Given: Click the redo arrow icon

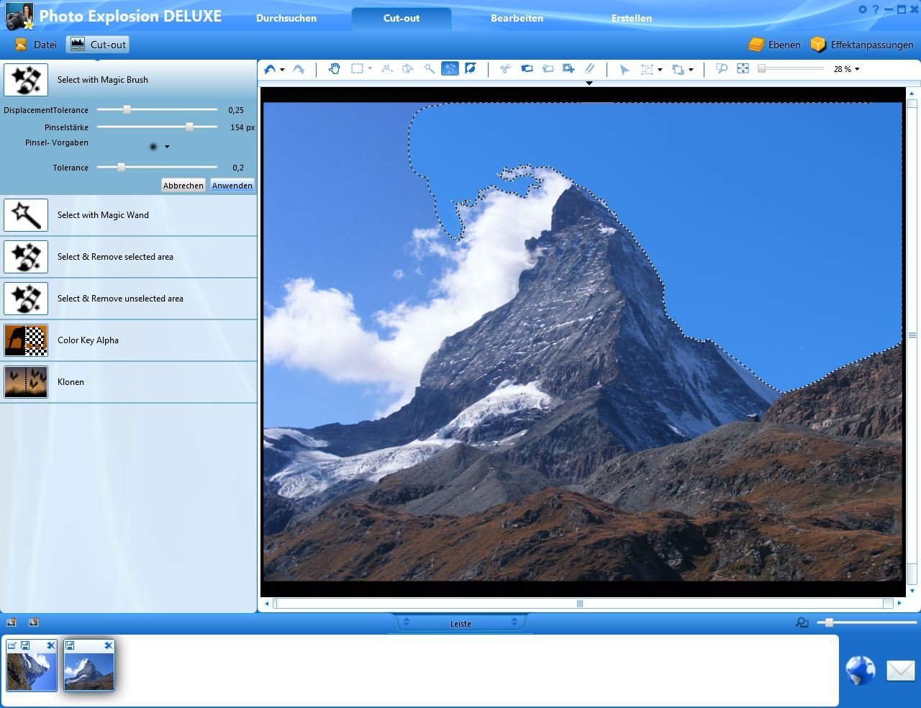Looking at the screenshot, I should (299, 69).
